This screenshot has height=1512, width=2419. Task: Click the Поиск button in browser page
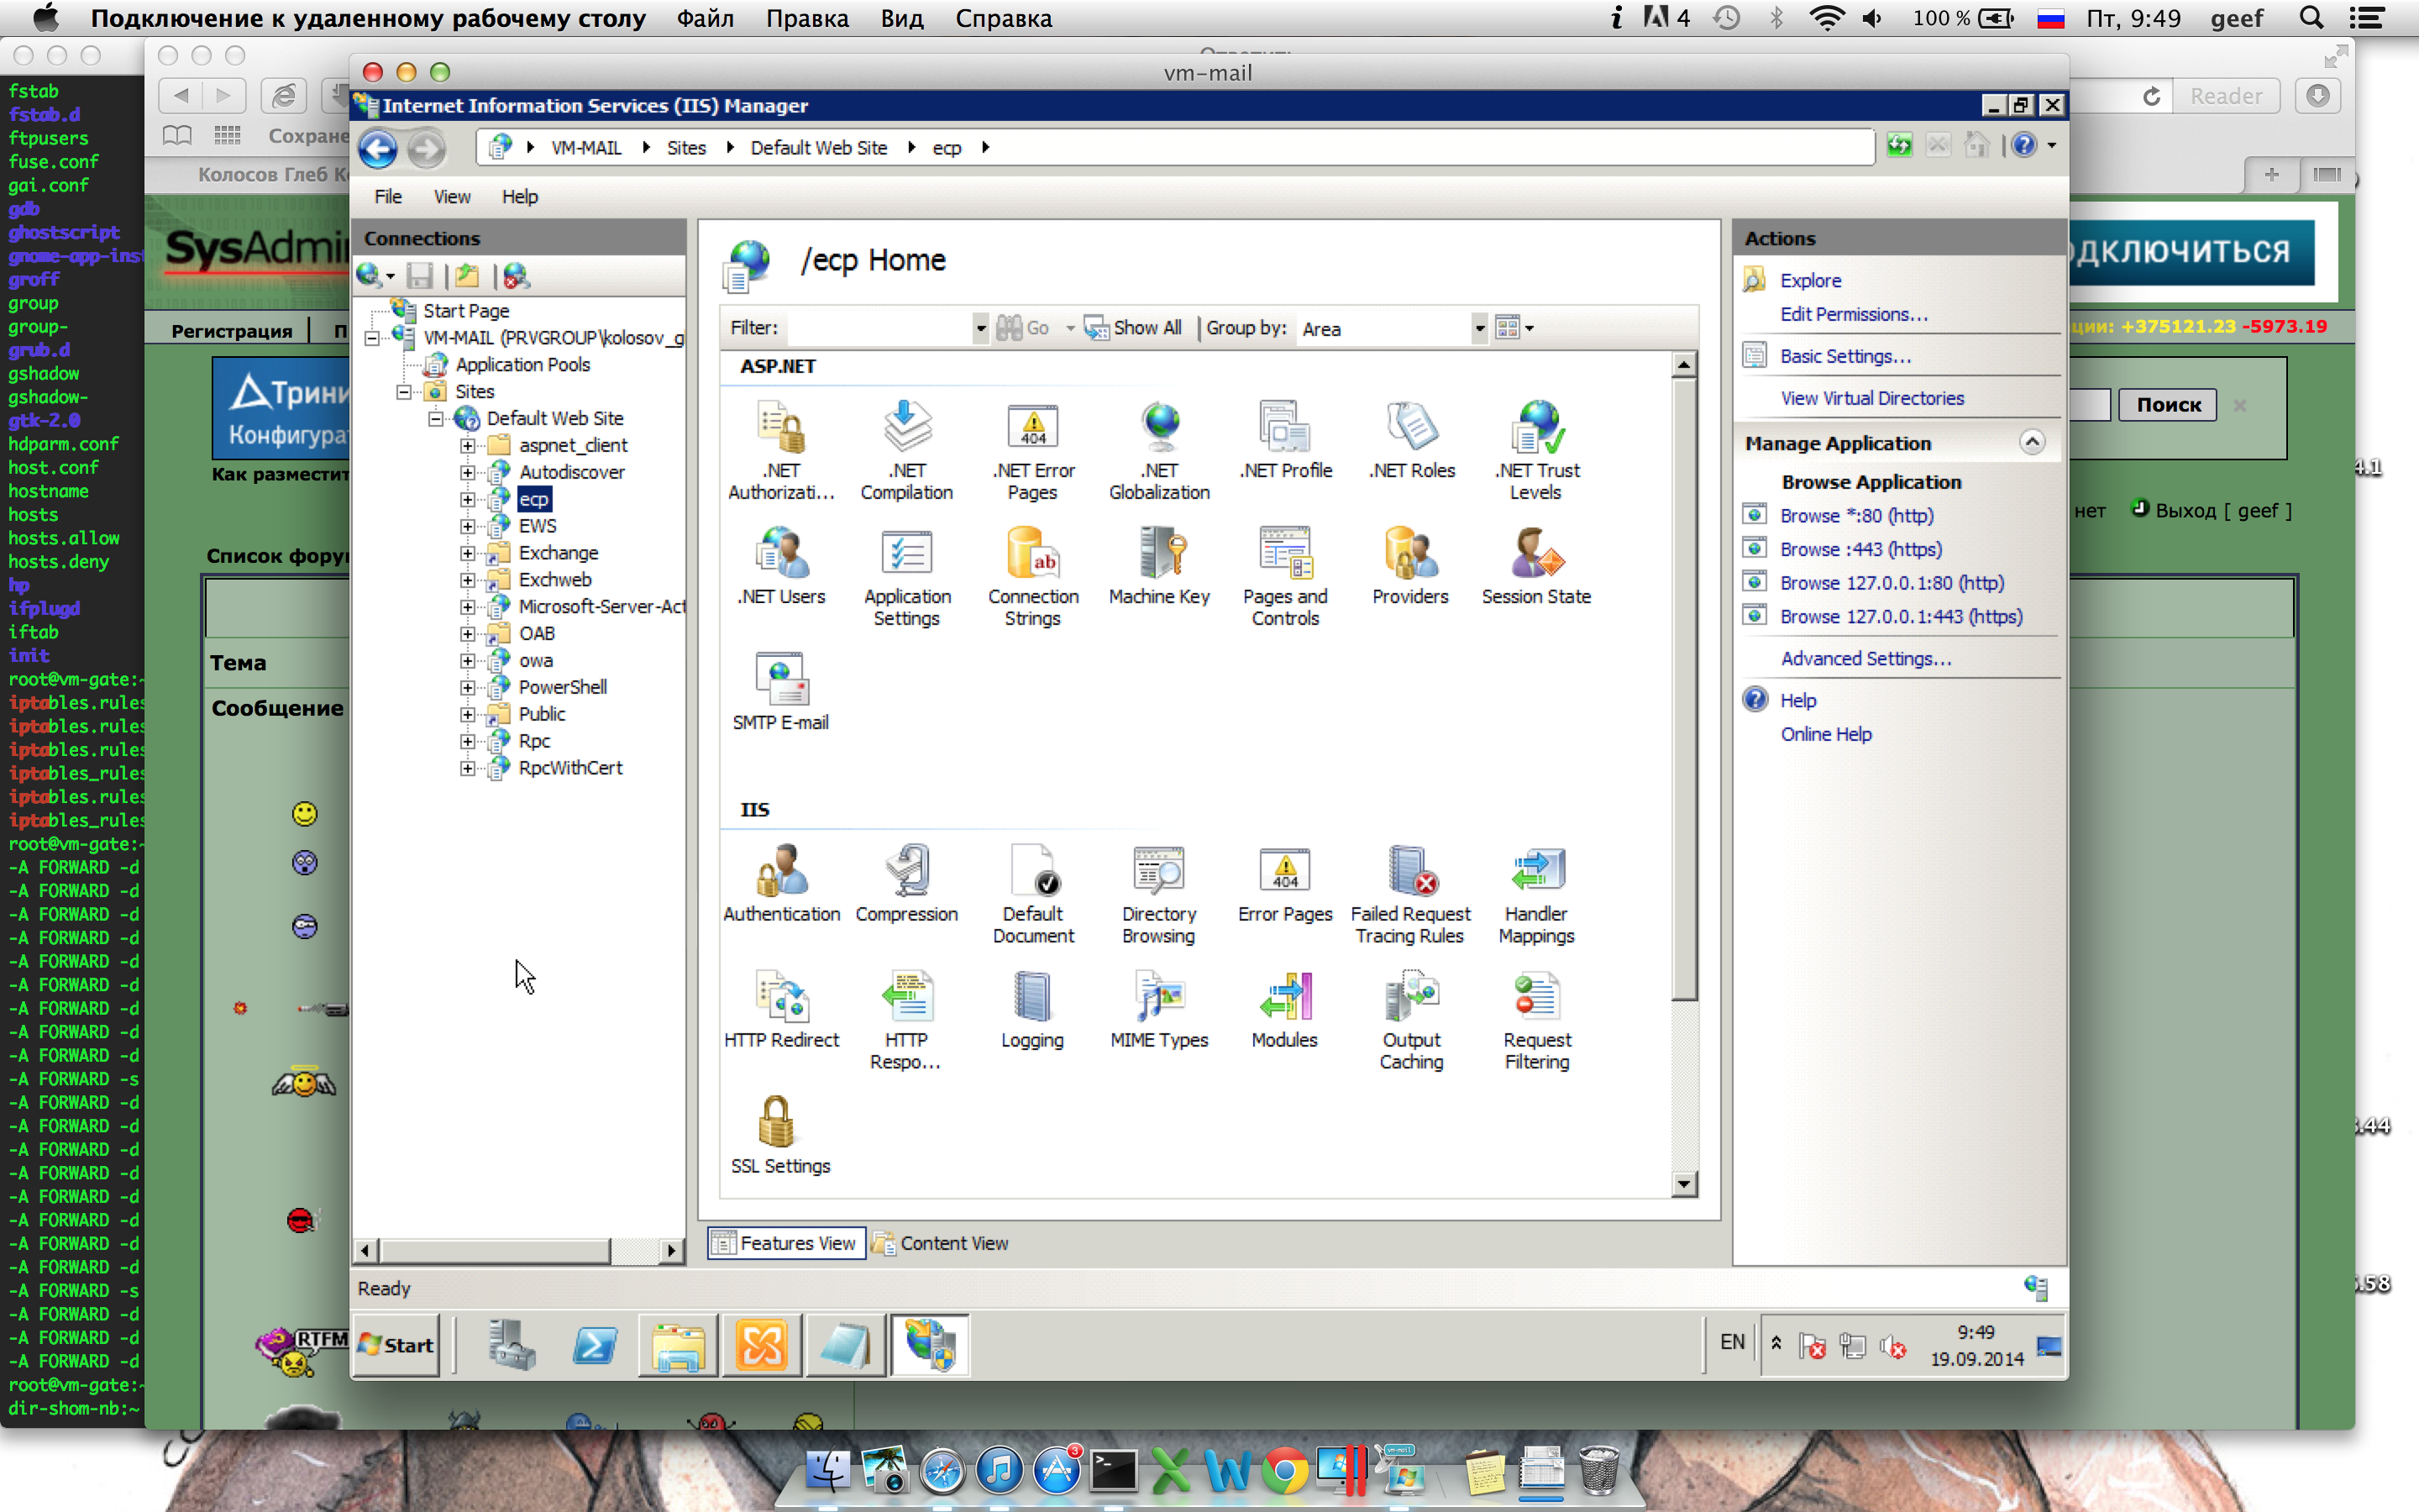pyautogui.click(x=2168, y=404)
